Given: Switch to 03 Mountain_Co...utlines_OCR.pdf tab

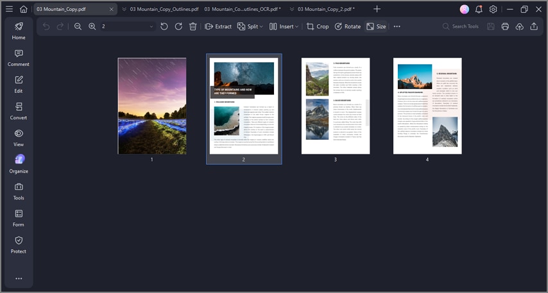Looking at the screenshot, I should (243, 10).
